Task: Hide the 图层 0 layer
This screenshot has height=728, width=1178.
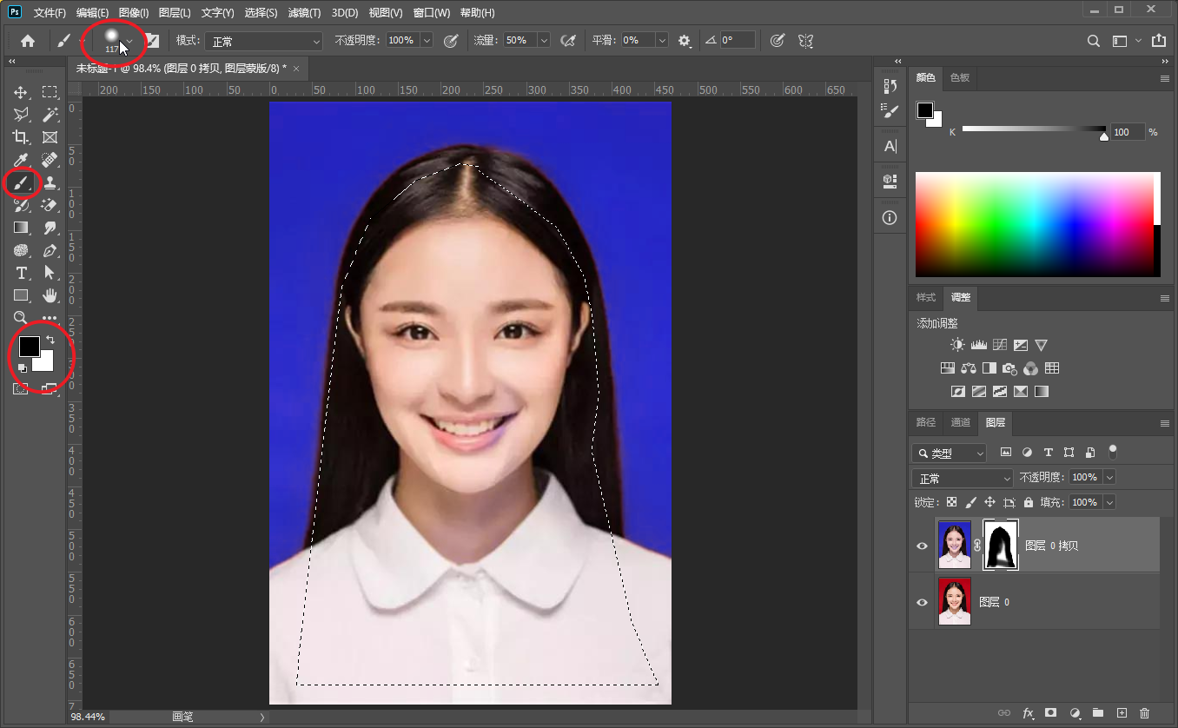Action: click(923, 602)
